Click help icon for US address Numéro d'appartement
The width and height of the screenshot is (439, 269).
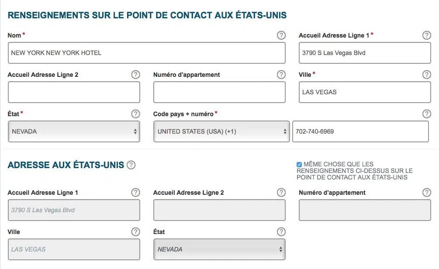pyautogui.click(x=427, y=193)
